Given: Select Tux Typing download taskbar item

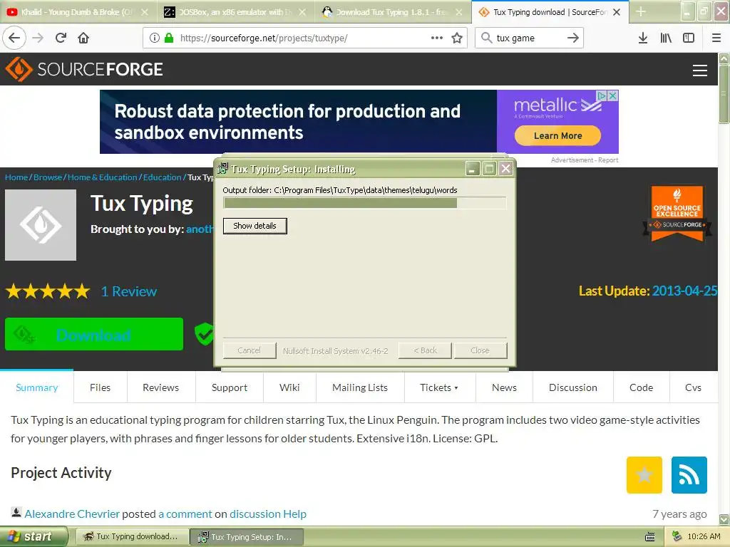Looking at the screenshot, I should 132,537.
